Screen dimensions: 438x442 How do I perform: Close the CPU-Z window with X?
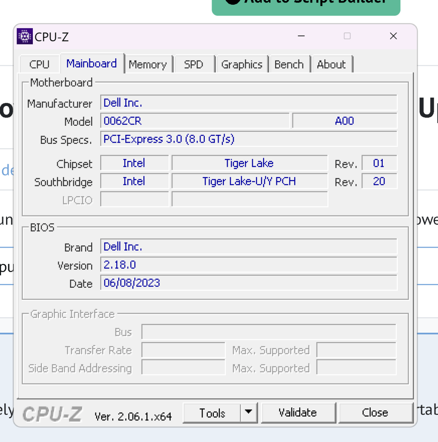point(393,36)
